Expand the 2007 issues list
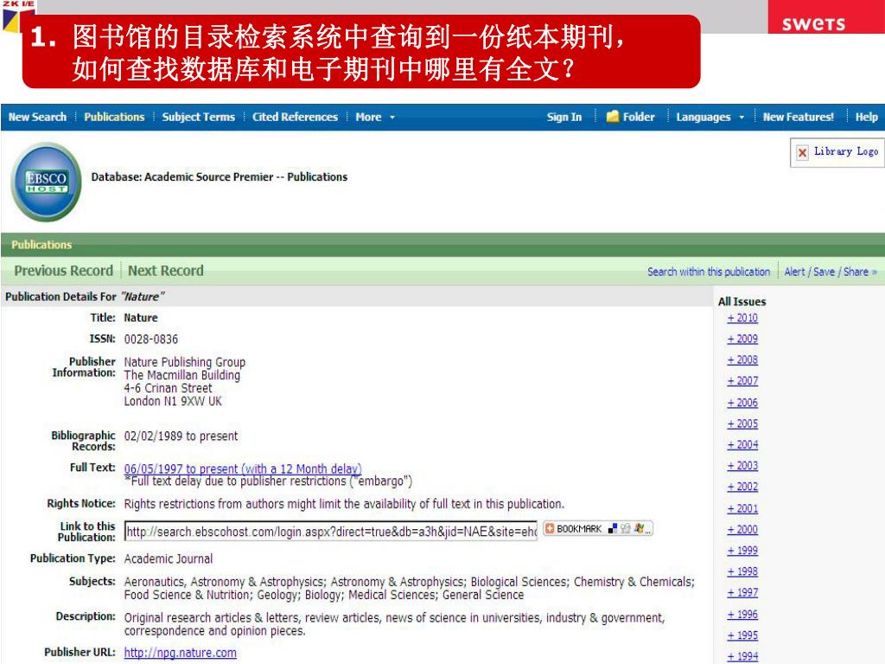The image size is (885, 664). click(742, 381)
